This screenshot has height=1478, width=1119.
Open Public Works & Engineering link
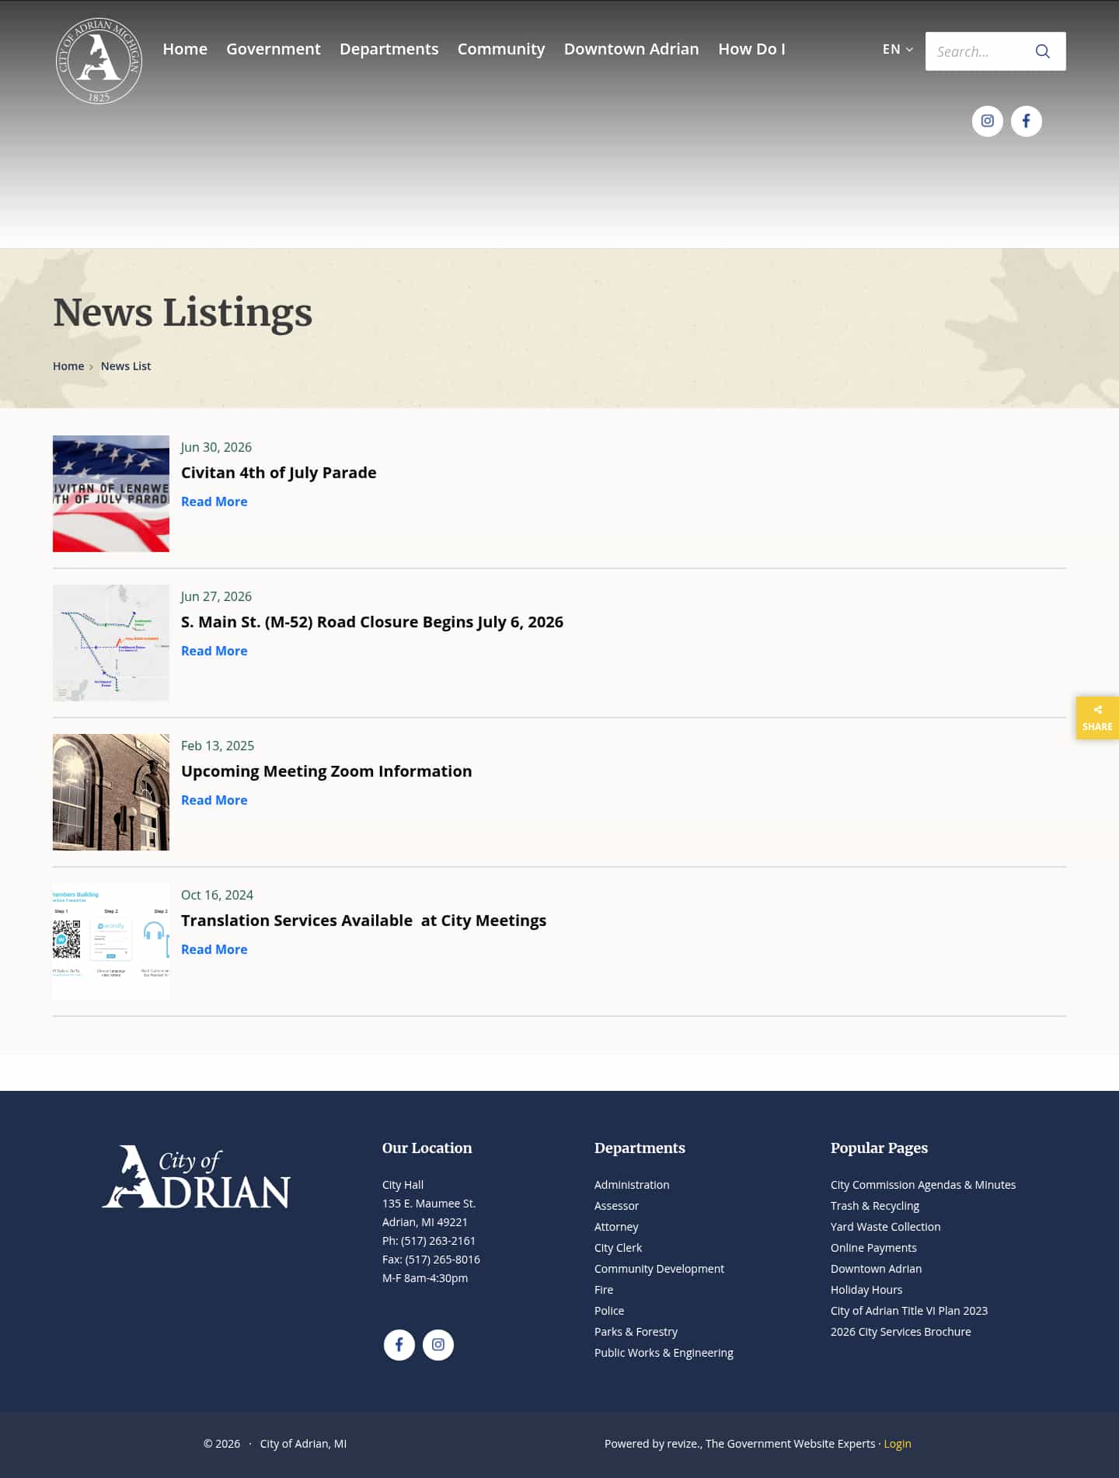click(x=664, y=1353)
